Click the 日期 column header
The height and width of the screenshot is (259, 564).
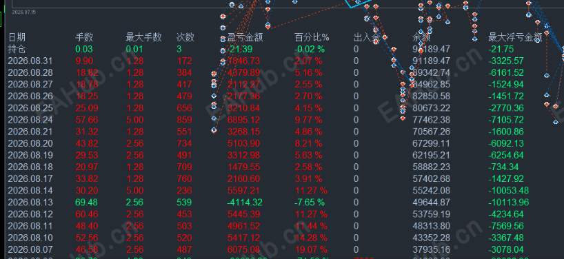pos(17,37)
